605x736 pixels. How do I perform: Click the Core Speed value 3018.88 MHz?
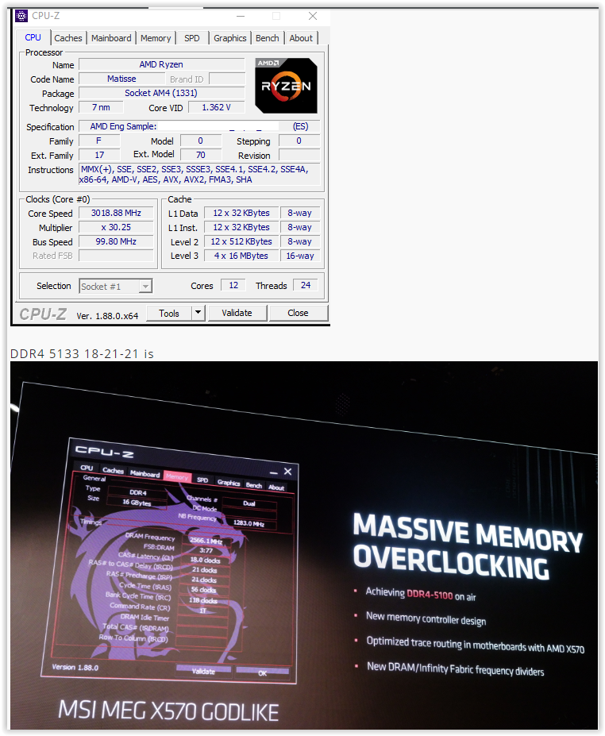tap(116, 213)
